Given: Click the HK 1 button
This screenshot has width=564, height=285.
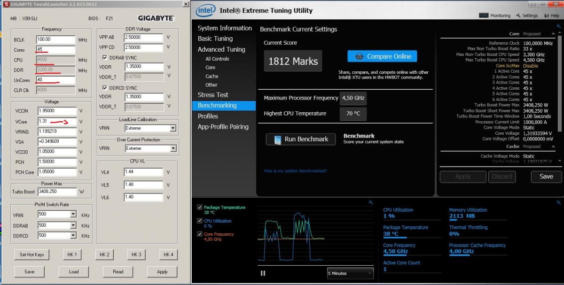Looking at the screenshot, I should pos(72,254).
